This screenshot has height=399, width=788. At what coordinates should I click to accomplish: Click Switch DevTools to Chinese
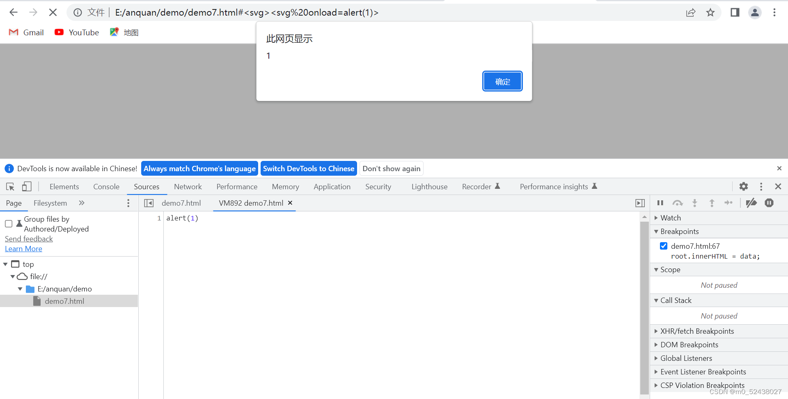309,169
